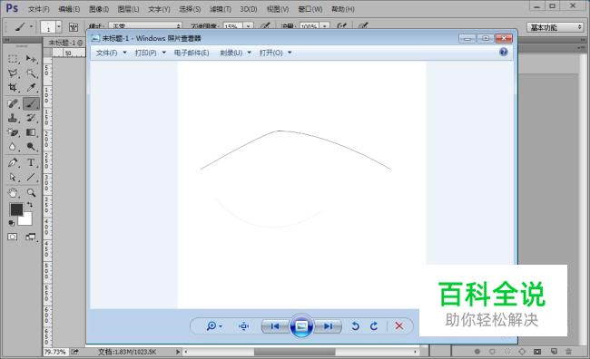Open Photo Viewer 刻录(U) dropdown

pyautogui.click(x=235, y=53)
